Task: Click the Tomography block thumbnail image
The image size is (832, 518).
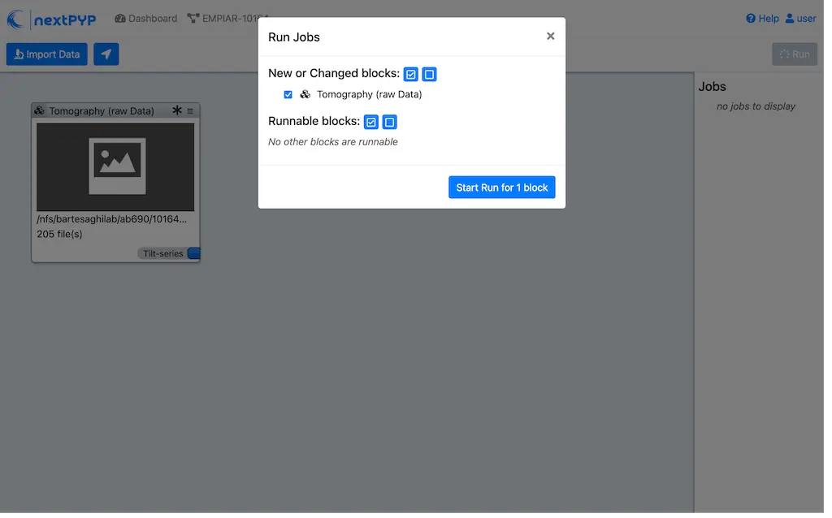Action: 115,166
